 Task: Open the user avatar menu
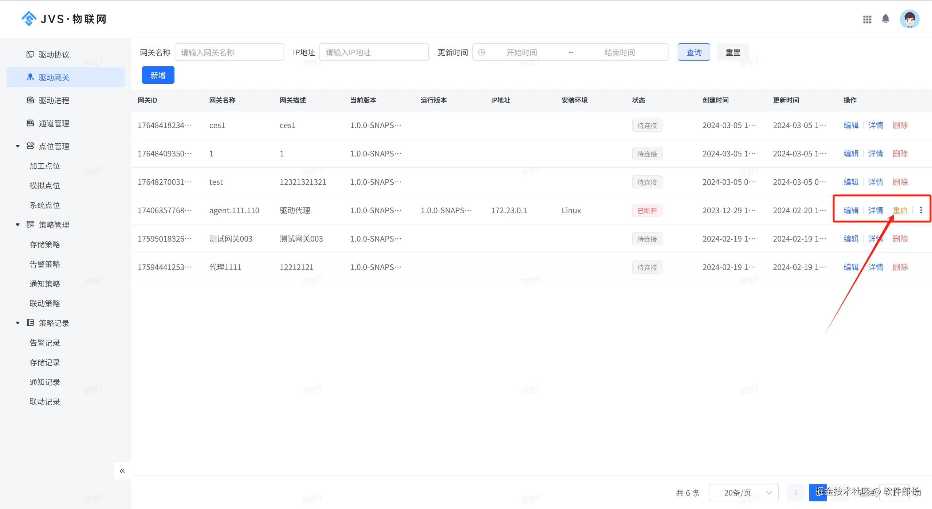click(x=909, y=19)
